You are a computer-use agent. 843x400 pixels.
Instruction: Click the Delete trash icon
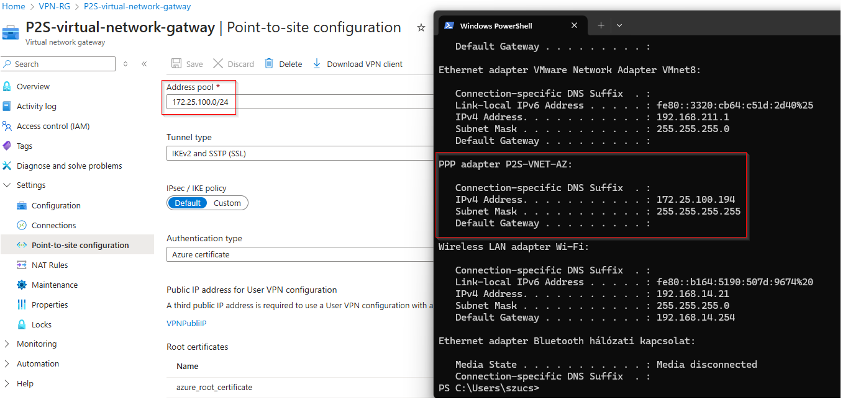[x=269, y=64]
